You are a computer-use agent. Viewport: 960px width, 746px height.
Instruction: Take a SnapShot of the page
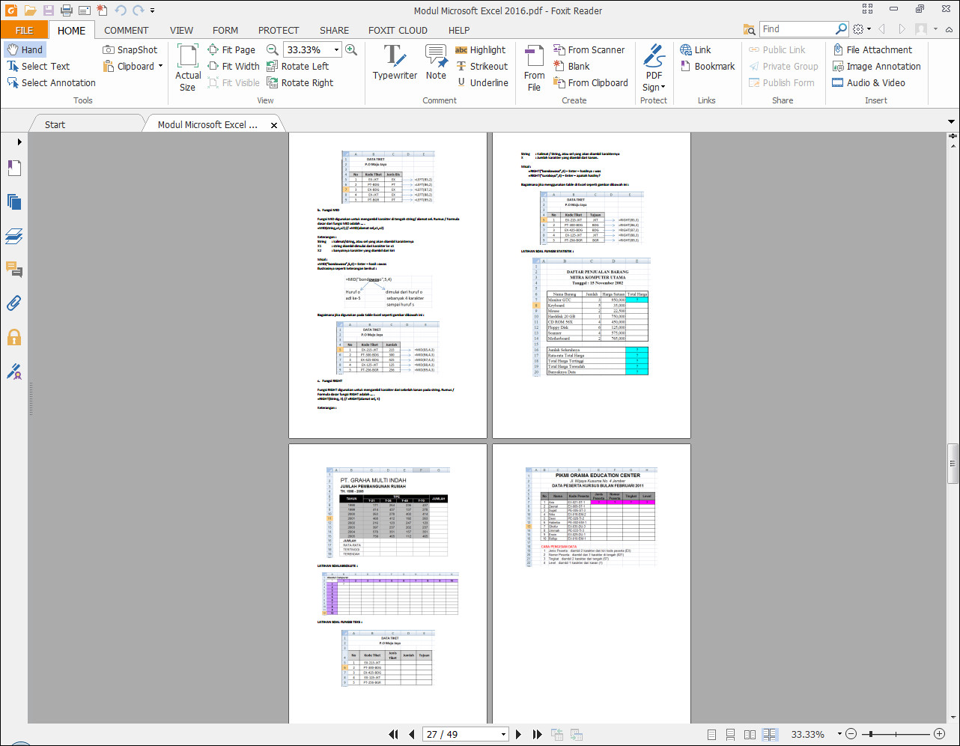pyautogui.click(x=130, y=49)
